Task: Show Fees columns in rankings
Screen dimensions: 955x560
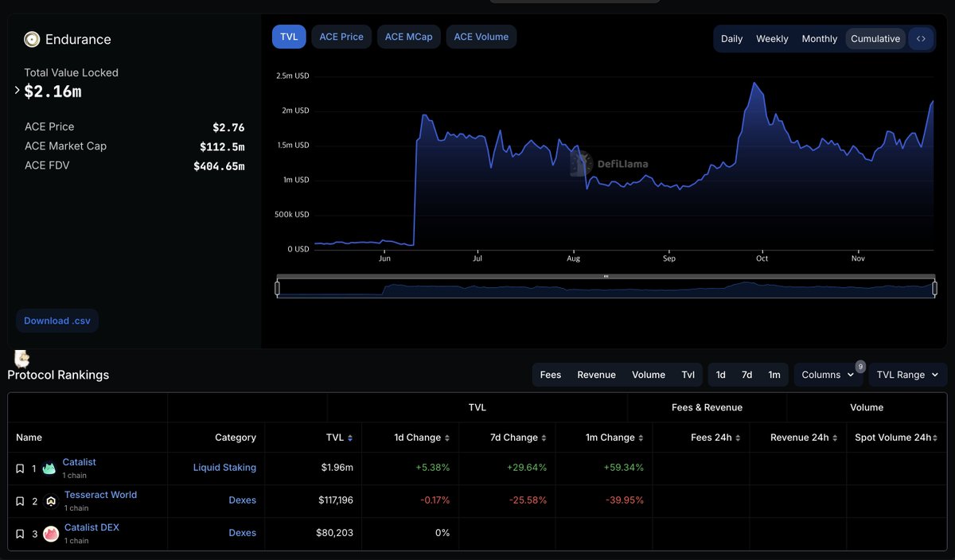Action: [551, 375]
